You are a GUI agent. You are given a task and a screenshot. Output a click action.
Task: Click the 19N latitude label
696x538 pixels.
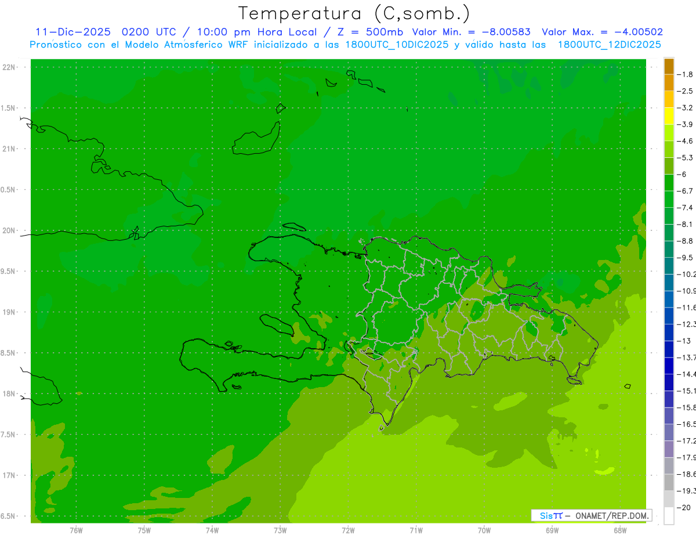(10, 312)
